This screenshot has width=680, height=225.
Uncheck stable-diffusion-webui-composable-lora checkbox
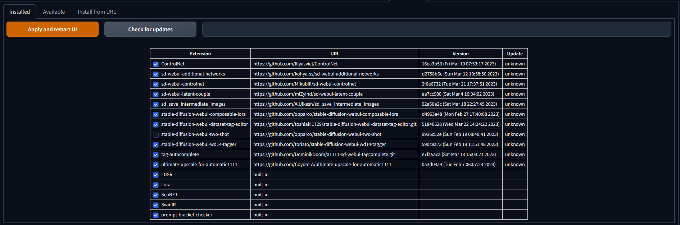(156, 114)
